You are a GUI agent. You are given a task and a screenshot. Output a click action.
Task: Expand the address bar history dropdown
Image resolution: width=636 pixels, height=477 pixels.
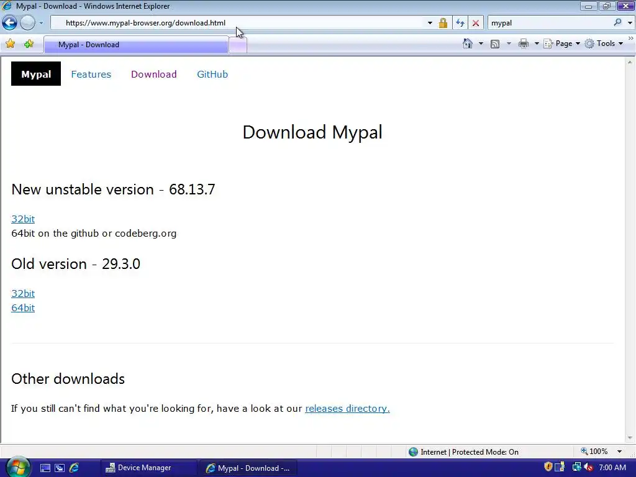click(430, 23)
